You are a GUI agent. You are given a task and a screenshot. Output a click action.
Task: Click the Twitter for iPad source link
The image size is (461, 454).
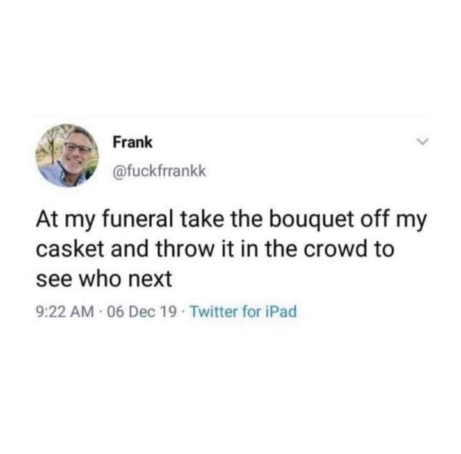(244, 312)
